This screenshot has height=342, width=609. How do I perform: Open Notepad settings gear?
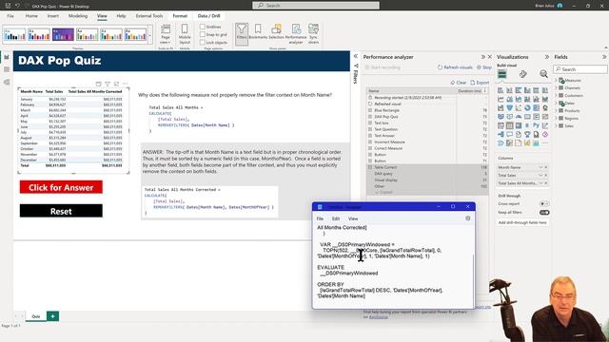click(467, 218)
